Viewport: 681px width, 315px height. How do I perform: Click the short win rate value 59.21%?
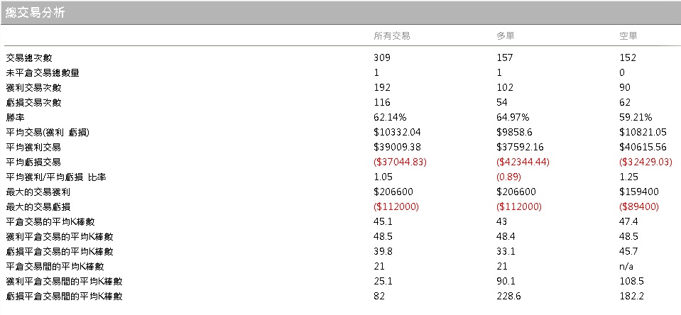pos(635,118)
